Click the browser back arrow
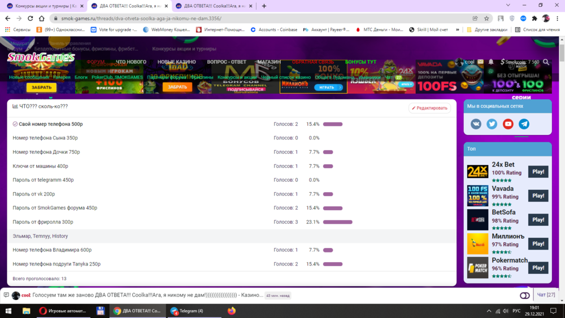Viewport: 565px width, 318px height. (8, 19)
